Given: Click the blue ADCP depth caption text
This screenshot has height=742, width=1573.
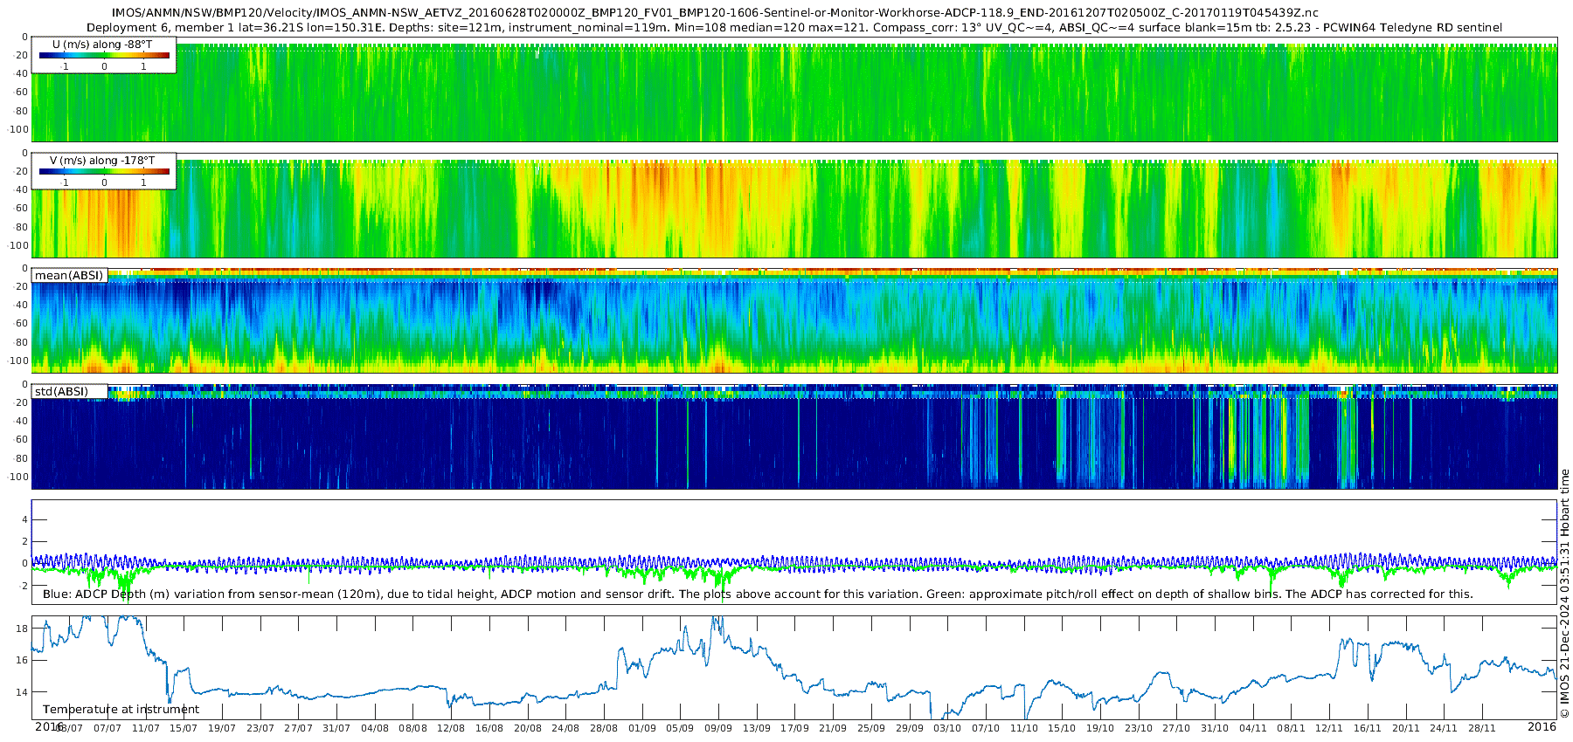Looking at the screenshot, I should (757, 594).
